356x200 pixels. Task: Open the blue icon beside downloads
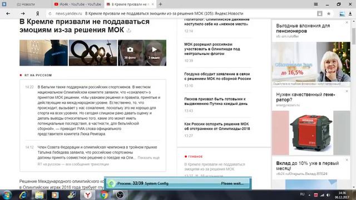click(x=342, y=13)
